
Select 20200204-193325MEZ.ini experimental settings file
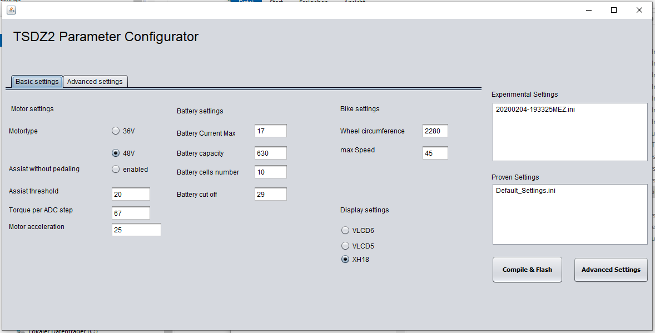point(535,110)
